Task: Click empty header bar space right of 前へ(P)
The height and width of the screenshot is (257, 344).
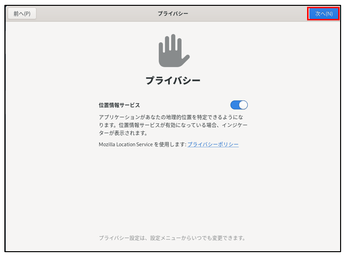Action: pos(87,14)
